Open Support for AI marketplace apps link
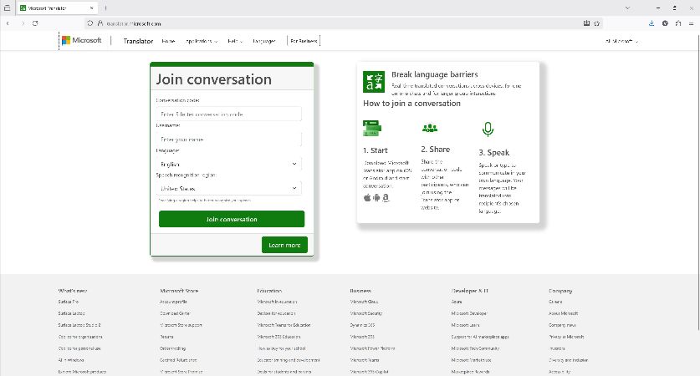 480,338
